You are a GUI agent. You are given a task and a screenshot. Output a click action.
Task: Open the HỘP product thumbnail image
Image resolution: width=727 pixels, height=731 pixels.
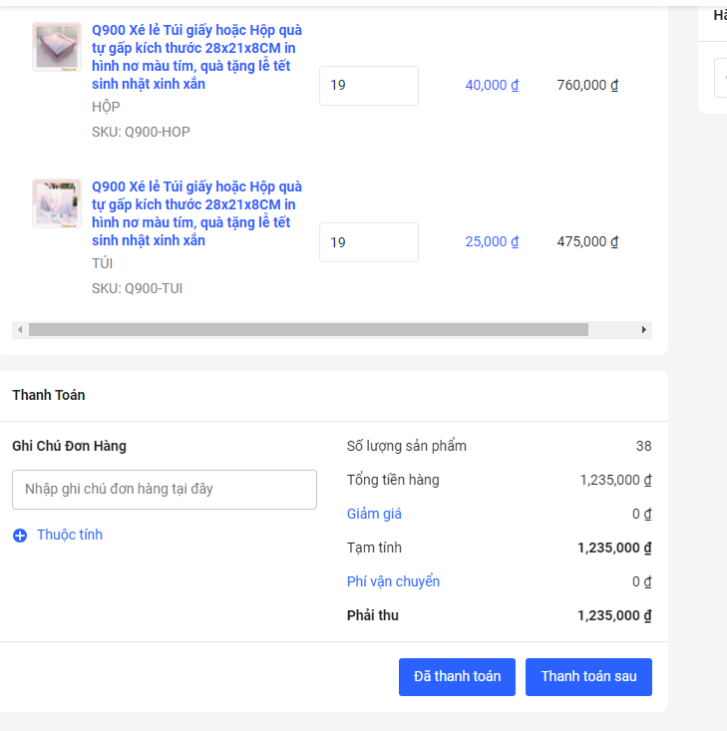coord(57,47)
